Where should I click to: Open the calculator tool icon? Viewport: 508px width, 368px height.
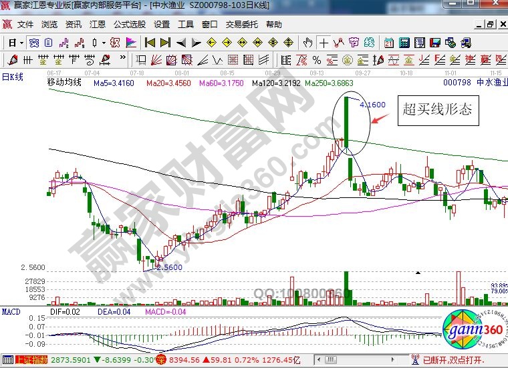tap(404, 43)
